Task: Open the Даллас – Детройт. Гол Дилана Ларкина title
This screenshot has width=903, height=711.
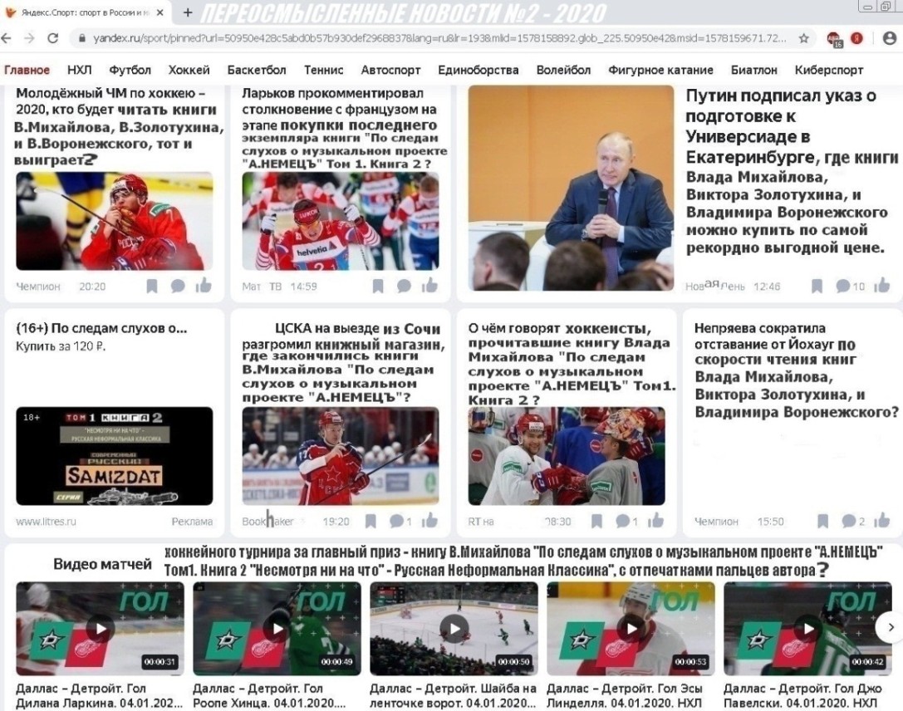Action: coord(100,695)
